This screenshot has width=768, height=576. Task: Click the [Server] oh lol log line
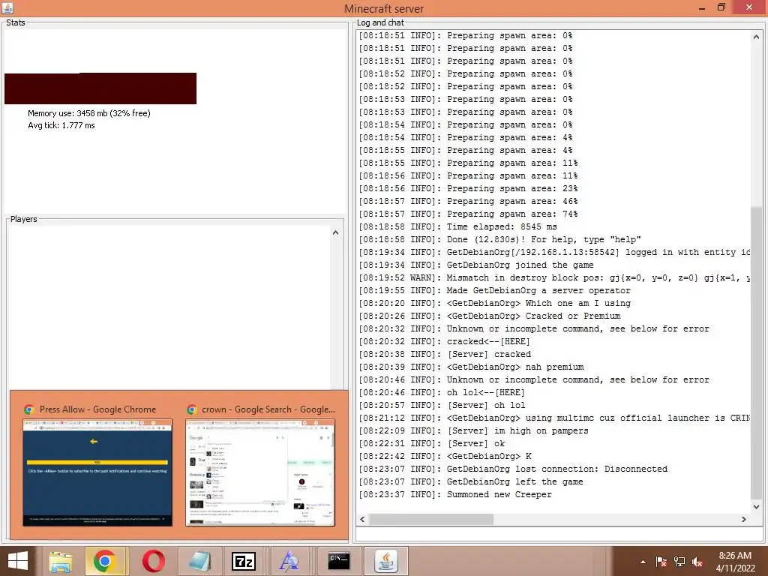pos(442,405)
